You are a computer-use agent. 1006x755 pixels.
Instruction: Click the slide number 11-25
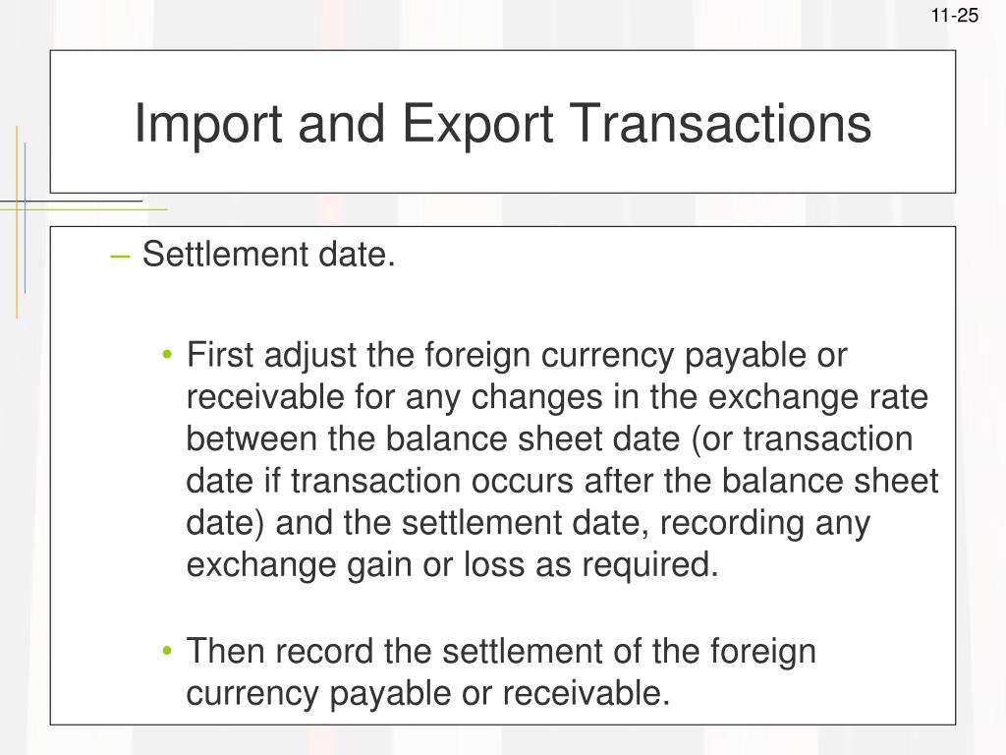[954, 16]
